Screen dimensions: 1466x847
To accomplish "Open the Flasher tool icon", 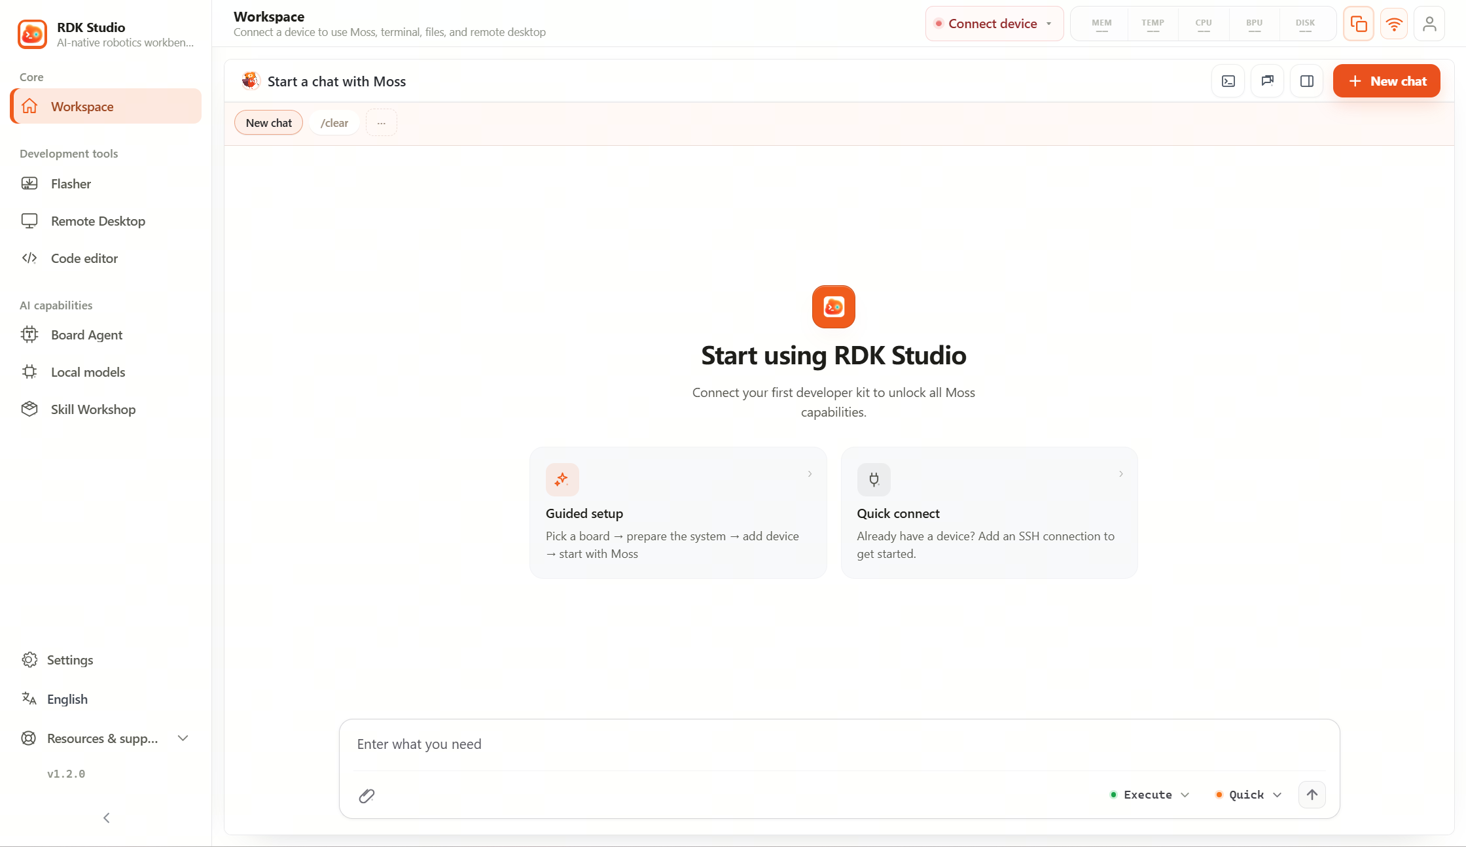I will [x=29, y=184].
